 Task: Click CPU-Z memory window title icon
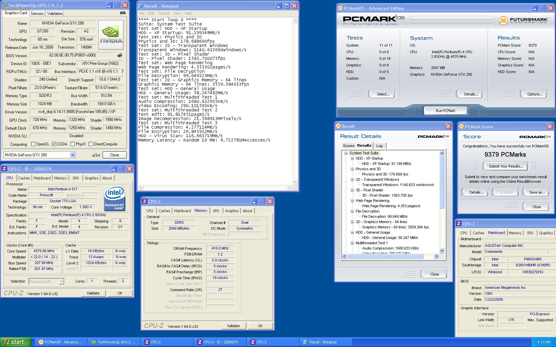pyautogui.click(x=145, y=201)
